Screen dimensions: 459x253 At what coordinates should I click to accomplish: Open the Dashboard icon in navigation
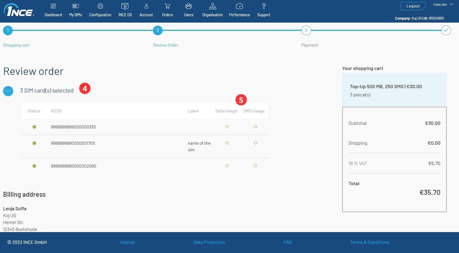point(53,6)
